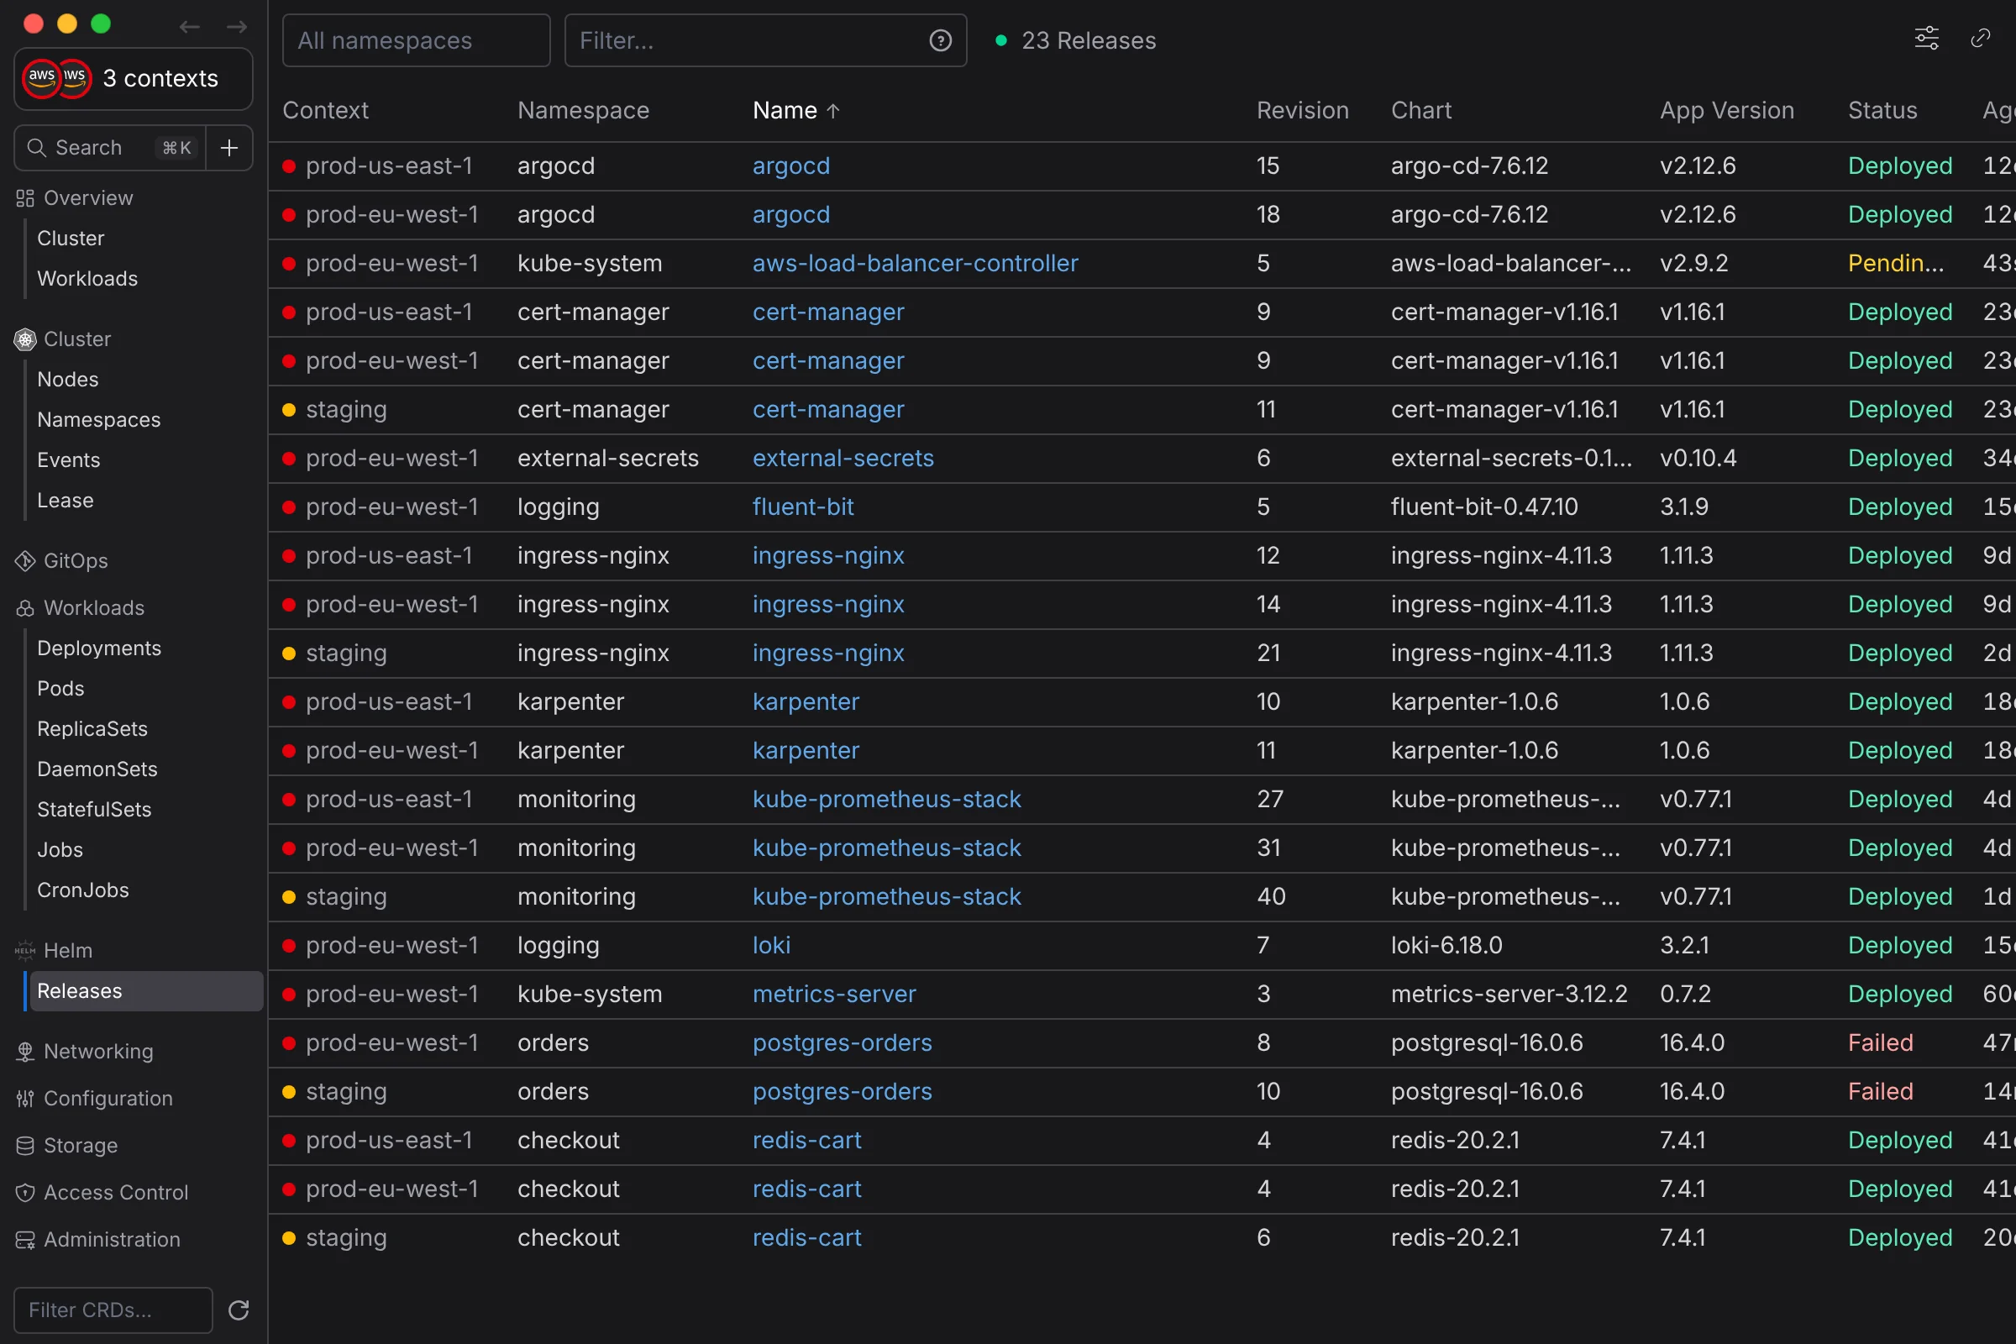Expand the Storage section
Viewport: 2016px width, 1344px height.
(81, 1145)
